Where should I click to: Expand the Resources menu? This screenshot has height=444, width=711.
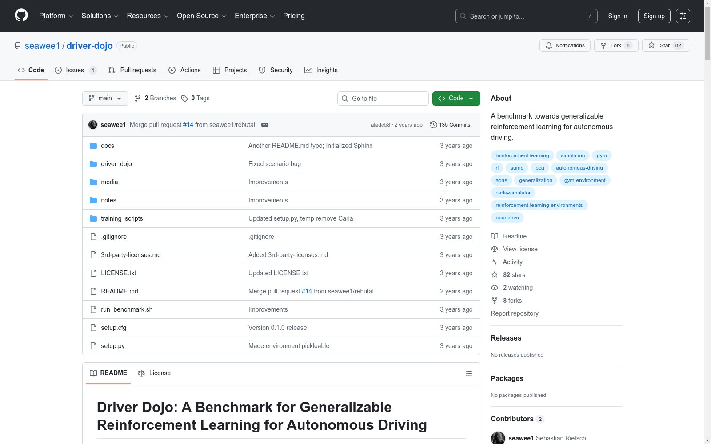tap(148, 16)
